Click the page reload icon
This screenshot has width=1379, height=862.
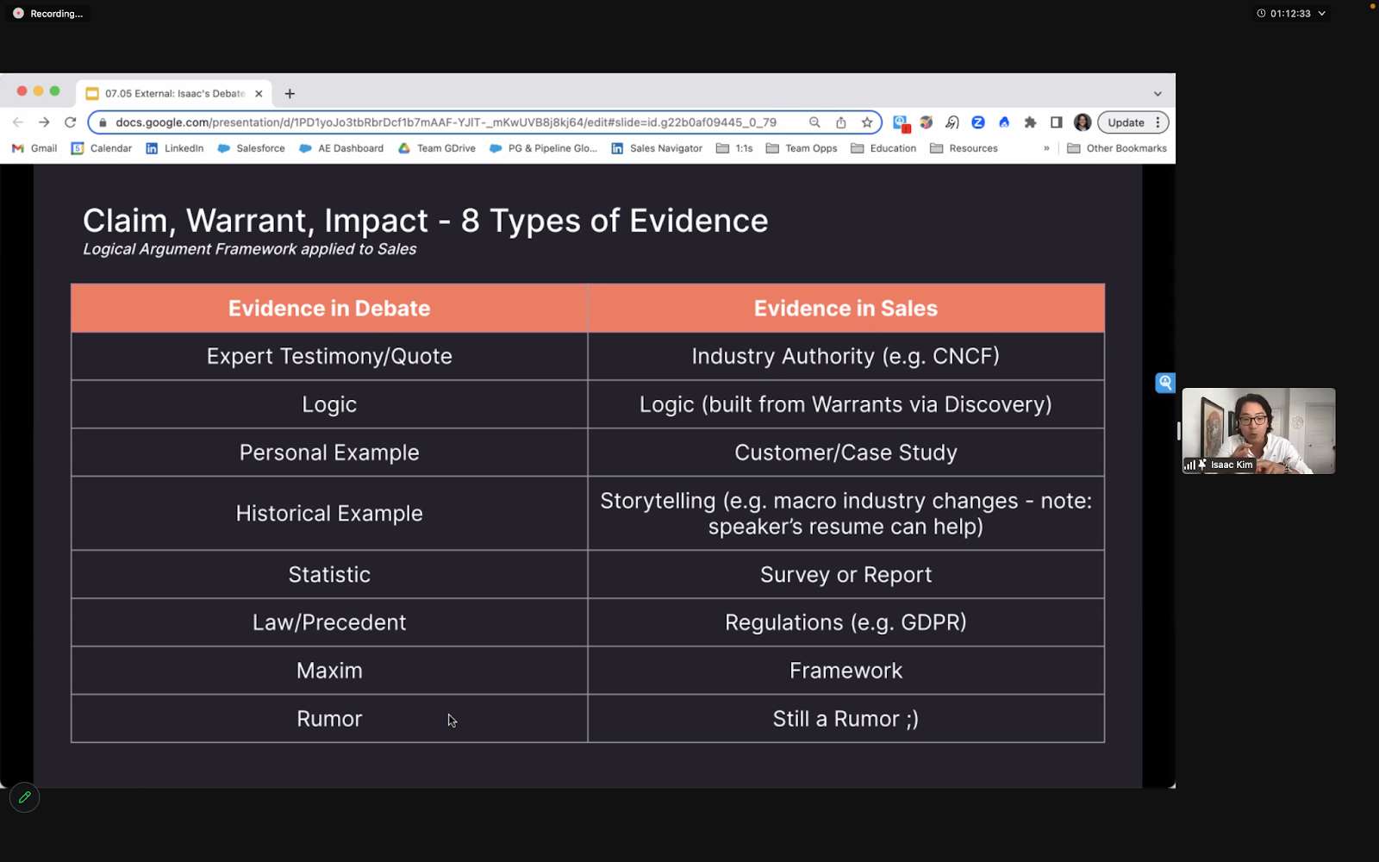71,122
